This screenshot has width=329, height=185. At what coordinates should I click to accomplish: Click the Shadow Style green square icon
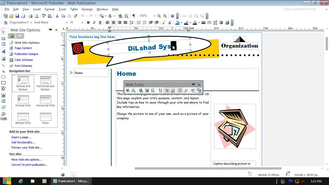(221, 23)
